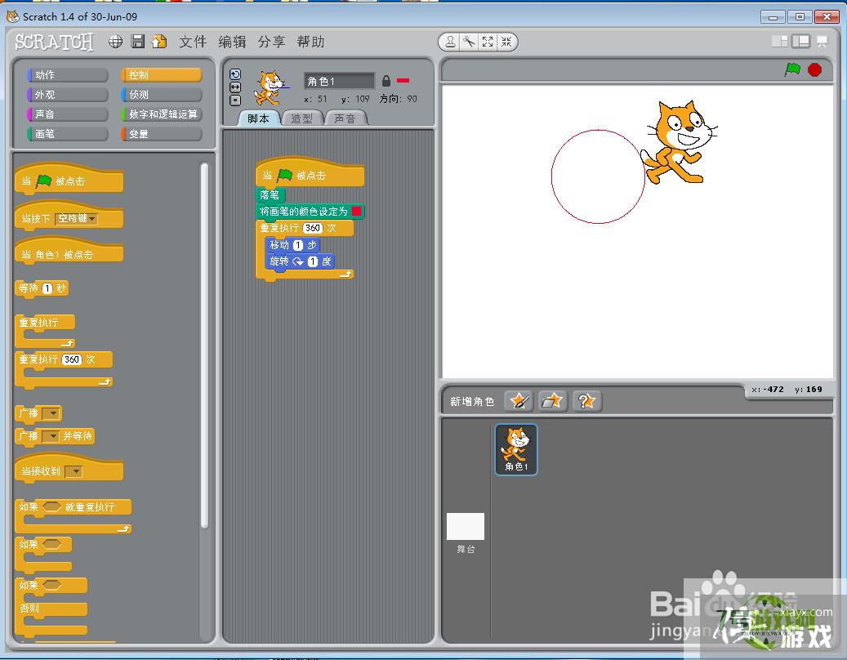Switch to the 造型 (Costumes) tab
The image size is (847, 660).
[302, 118]
